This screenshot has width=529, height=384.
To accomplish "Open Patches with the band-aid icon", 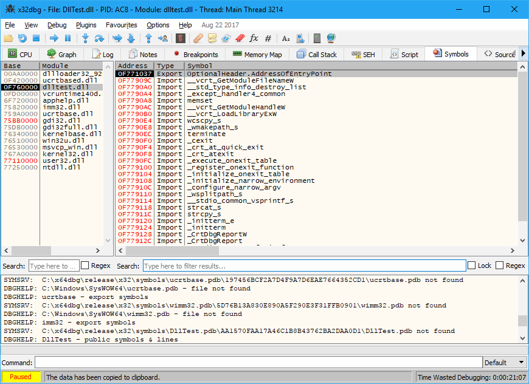I will [197, 38].
